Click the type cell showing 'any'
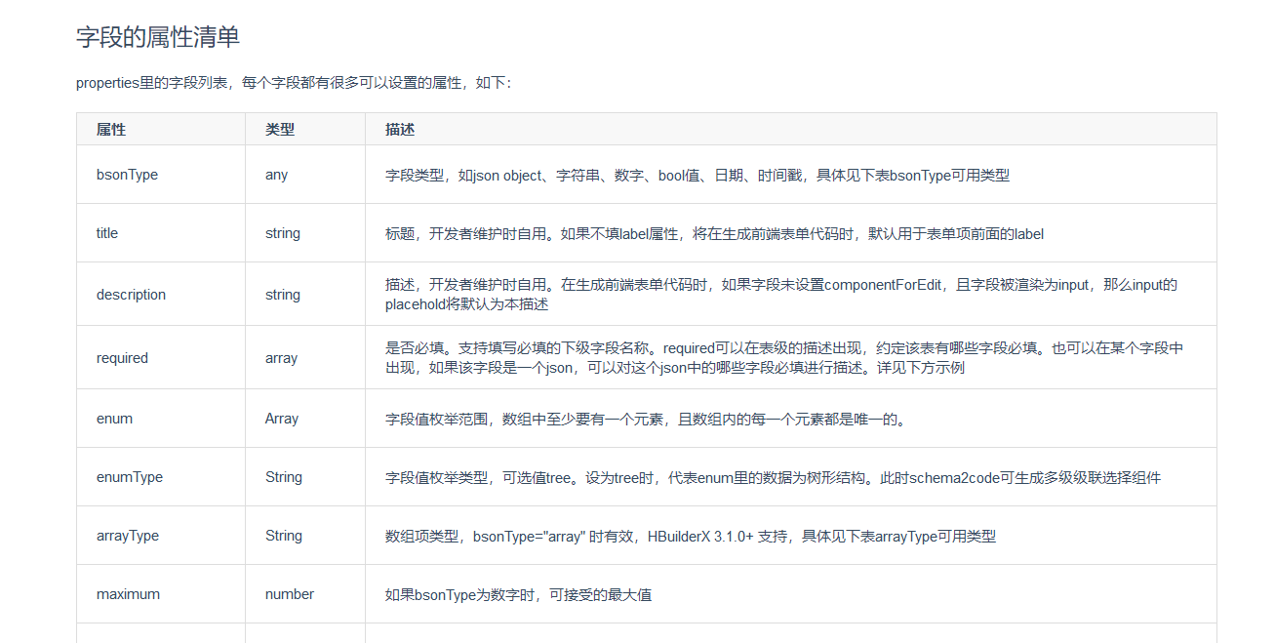1275x643 pixels. (x=276, y=174)
